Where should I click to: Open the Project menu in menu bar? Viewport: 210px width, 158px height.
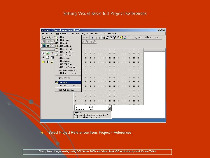pyautogui.click(x=58, y=34)
